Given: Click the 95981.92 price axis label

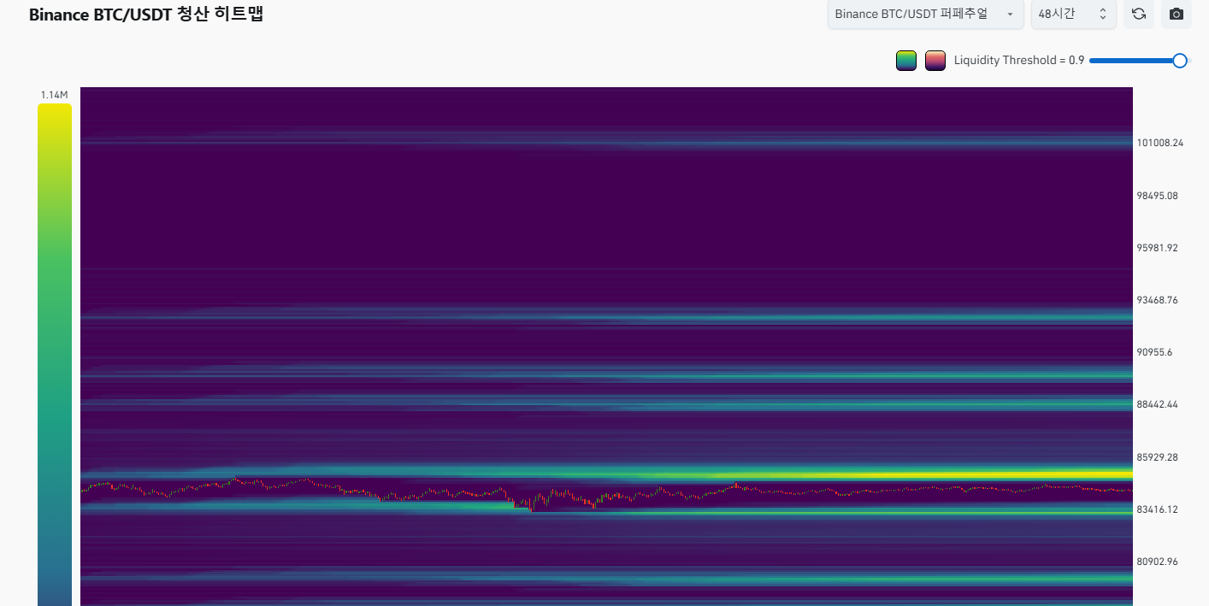Looking at the screenshot, I should coord(1158,248).
